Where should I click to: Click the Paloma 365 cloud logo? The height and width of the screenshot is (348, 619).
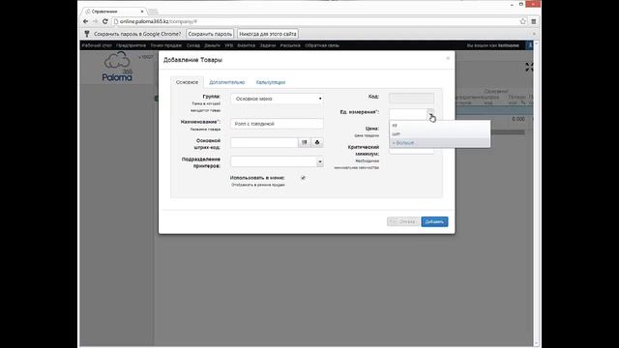point(117,67)
